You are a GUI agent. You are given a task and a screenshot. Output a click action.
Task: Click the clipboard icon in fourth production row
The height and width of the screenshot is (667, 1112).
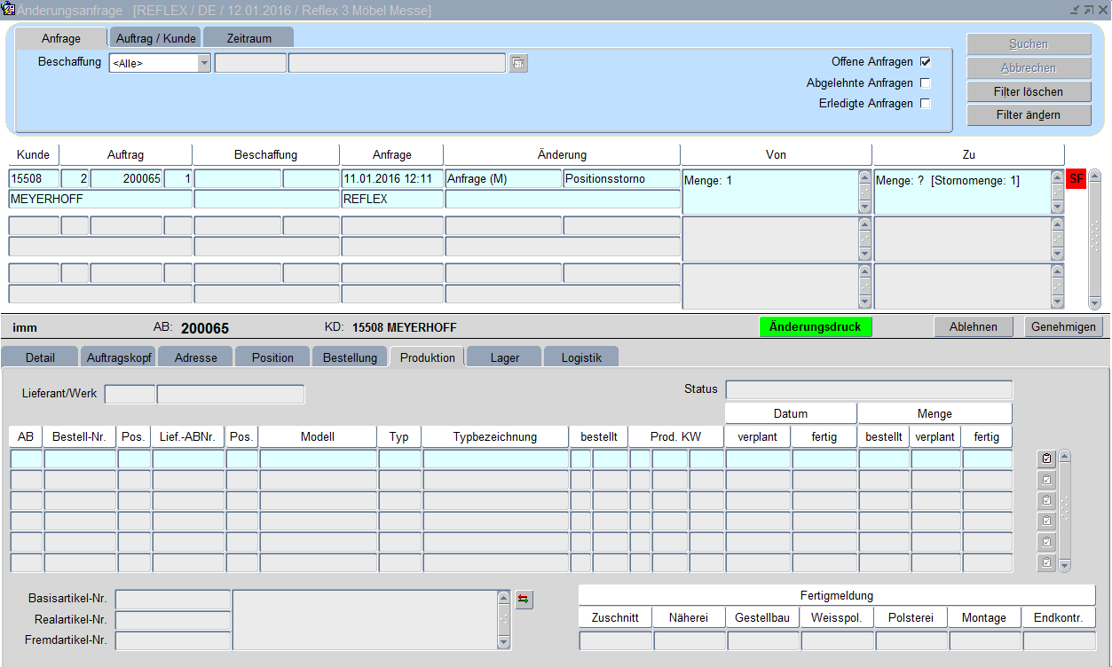(x=1046, y=521)
